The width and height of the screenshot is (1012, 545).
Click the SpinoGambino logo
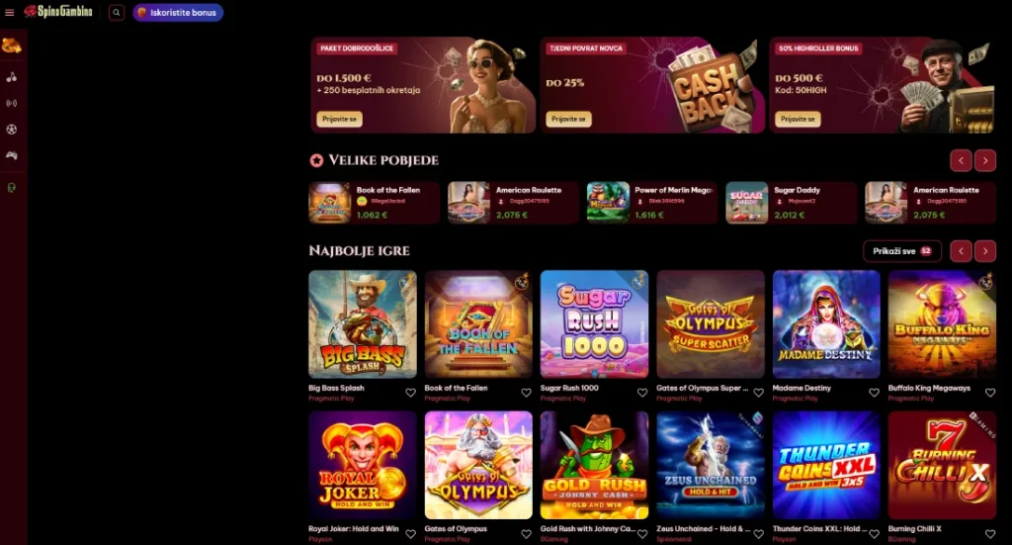pos(58,12)
